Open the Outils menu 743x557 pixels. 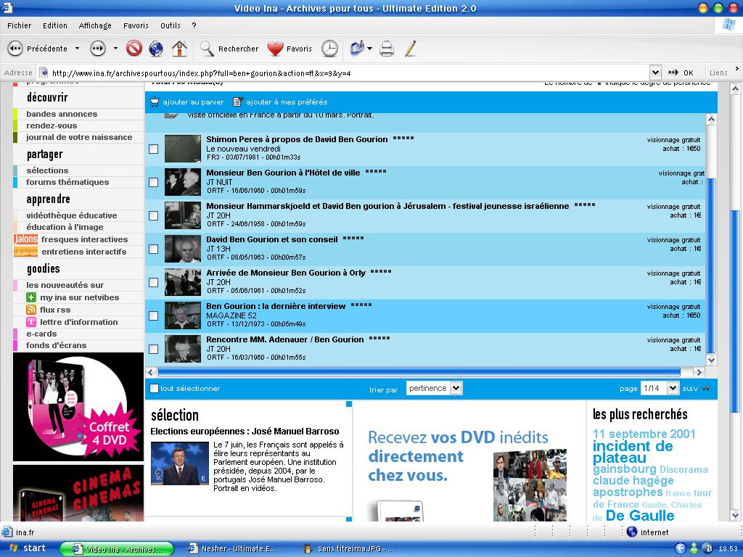coord(170,25)
